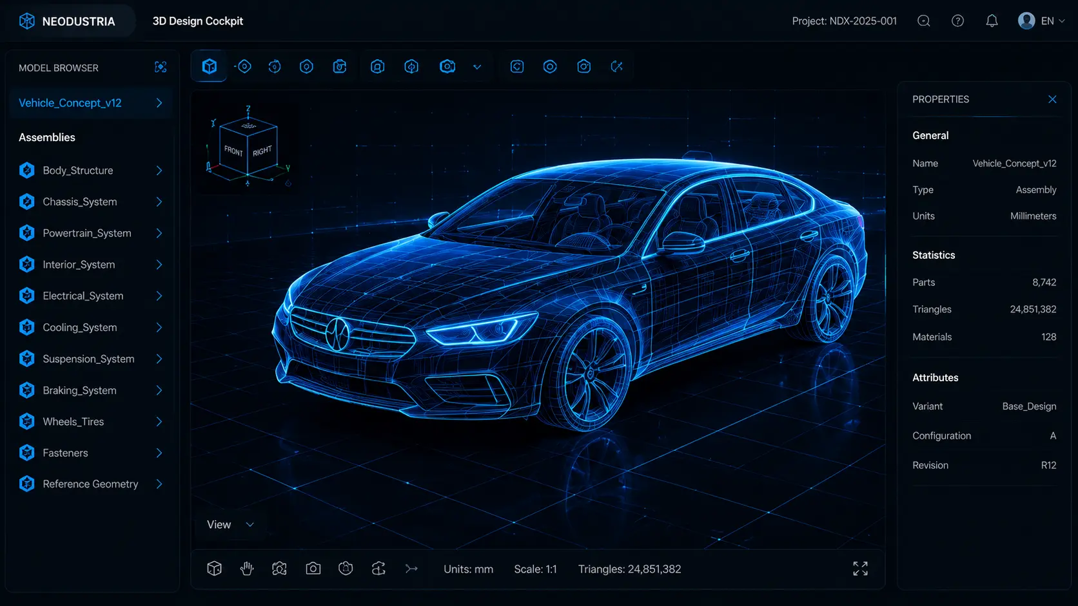The width and height of the screenshot is (1078, 606).
Task: Click the 3D Design Cockpit title
Action: point(198,21)
